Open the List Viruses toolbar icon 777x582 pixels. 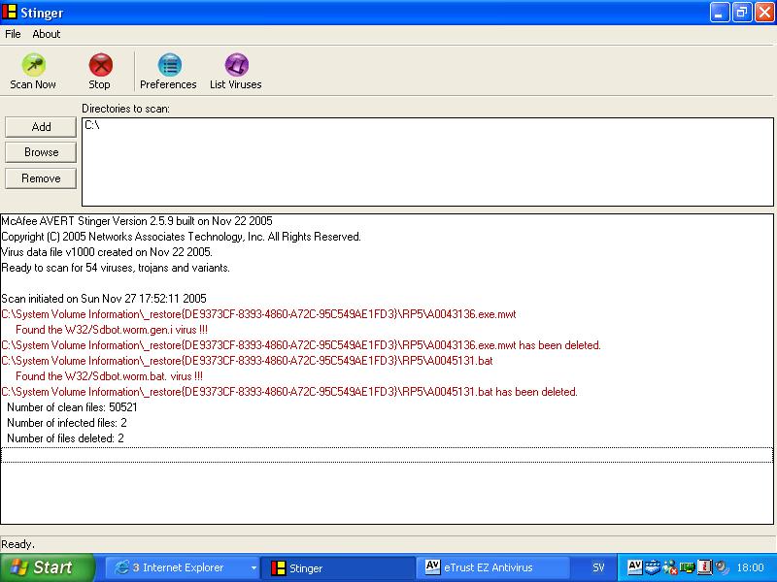click(x=236, y=72)
